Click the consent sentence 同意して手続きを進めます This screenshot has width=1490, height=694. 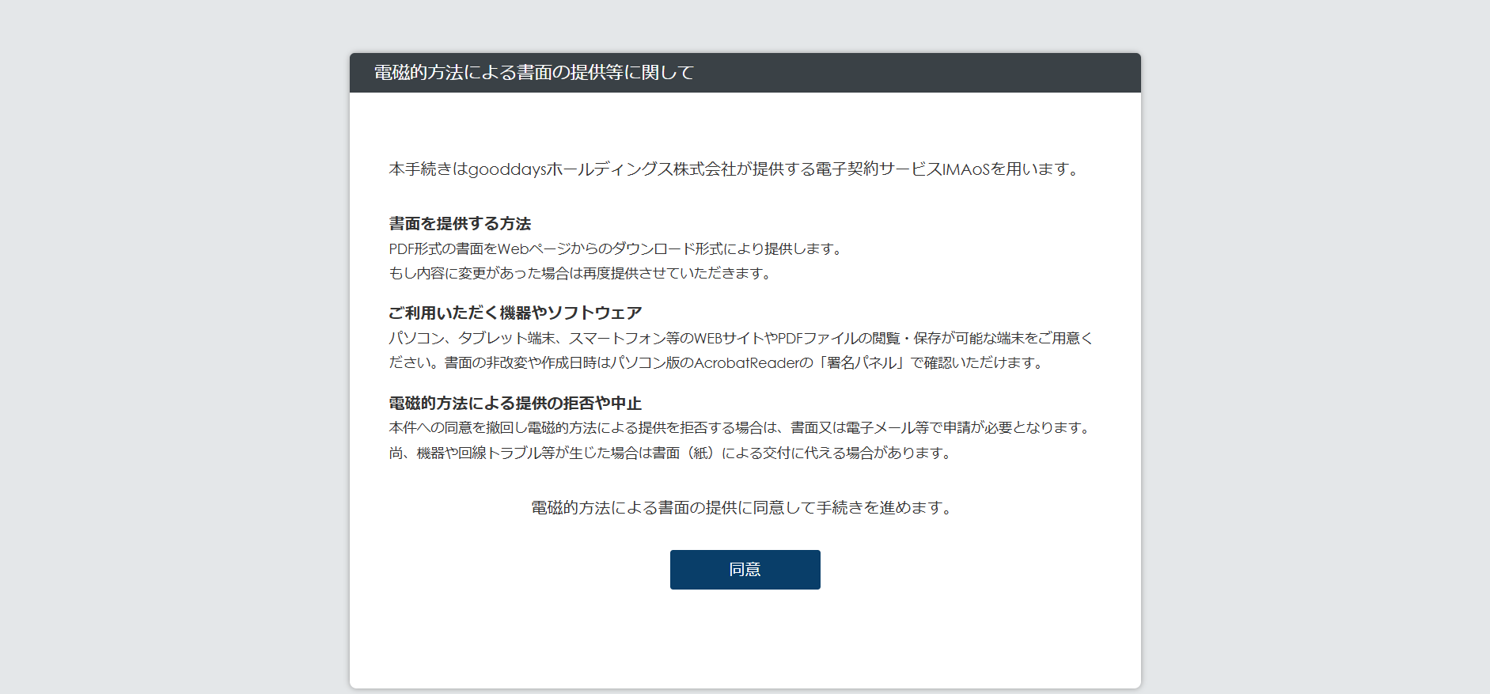tap(743, 508)
